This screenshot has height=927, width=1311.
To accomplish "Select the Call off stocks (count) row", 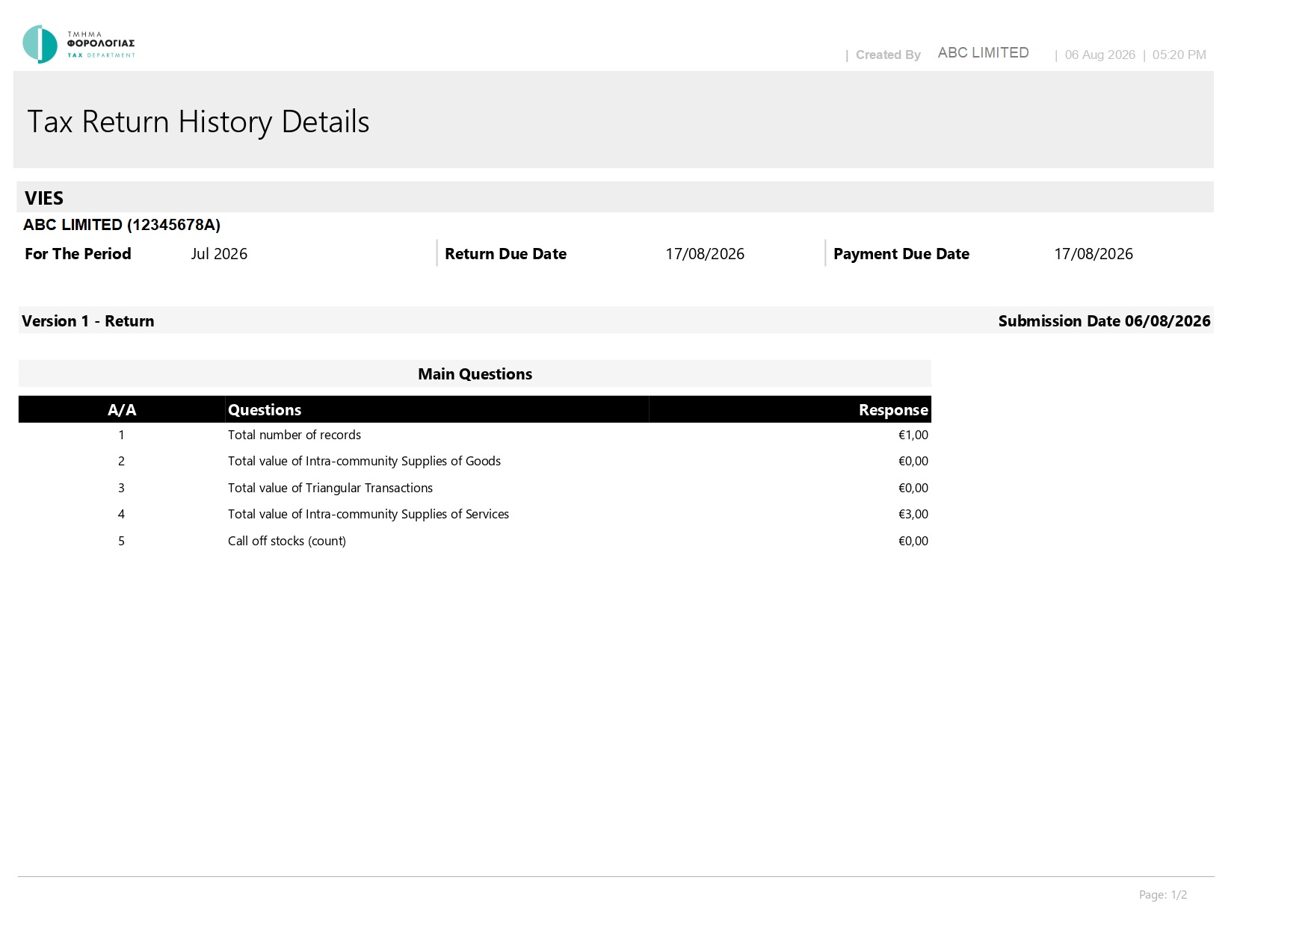I will (x=475, y=541).
